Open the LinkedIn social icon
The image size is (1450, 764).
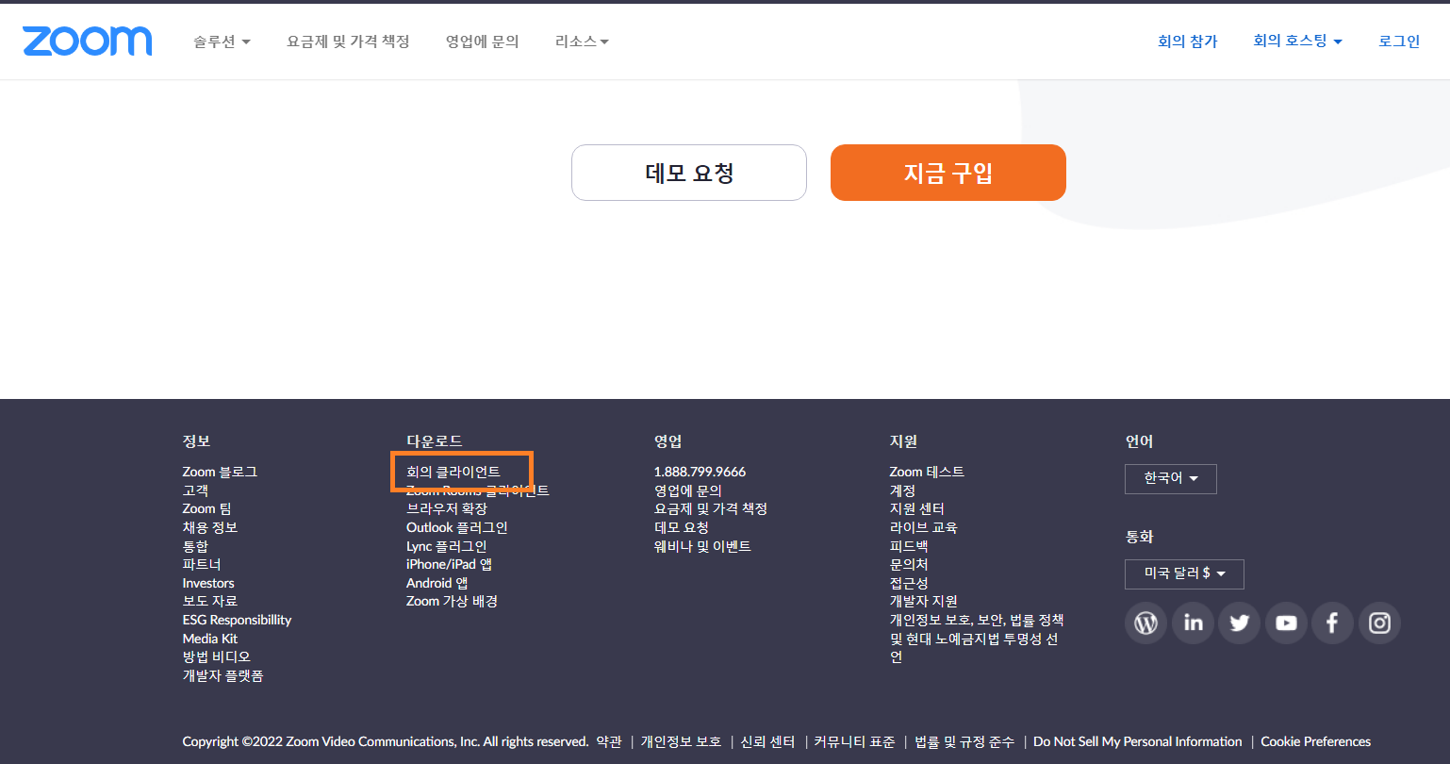tap(1193, 623)
